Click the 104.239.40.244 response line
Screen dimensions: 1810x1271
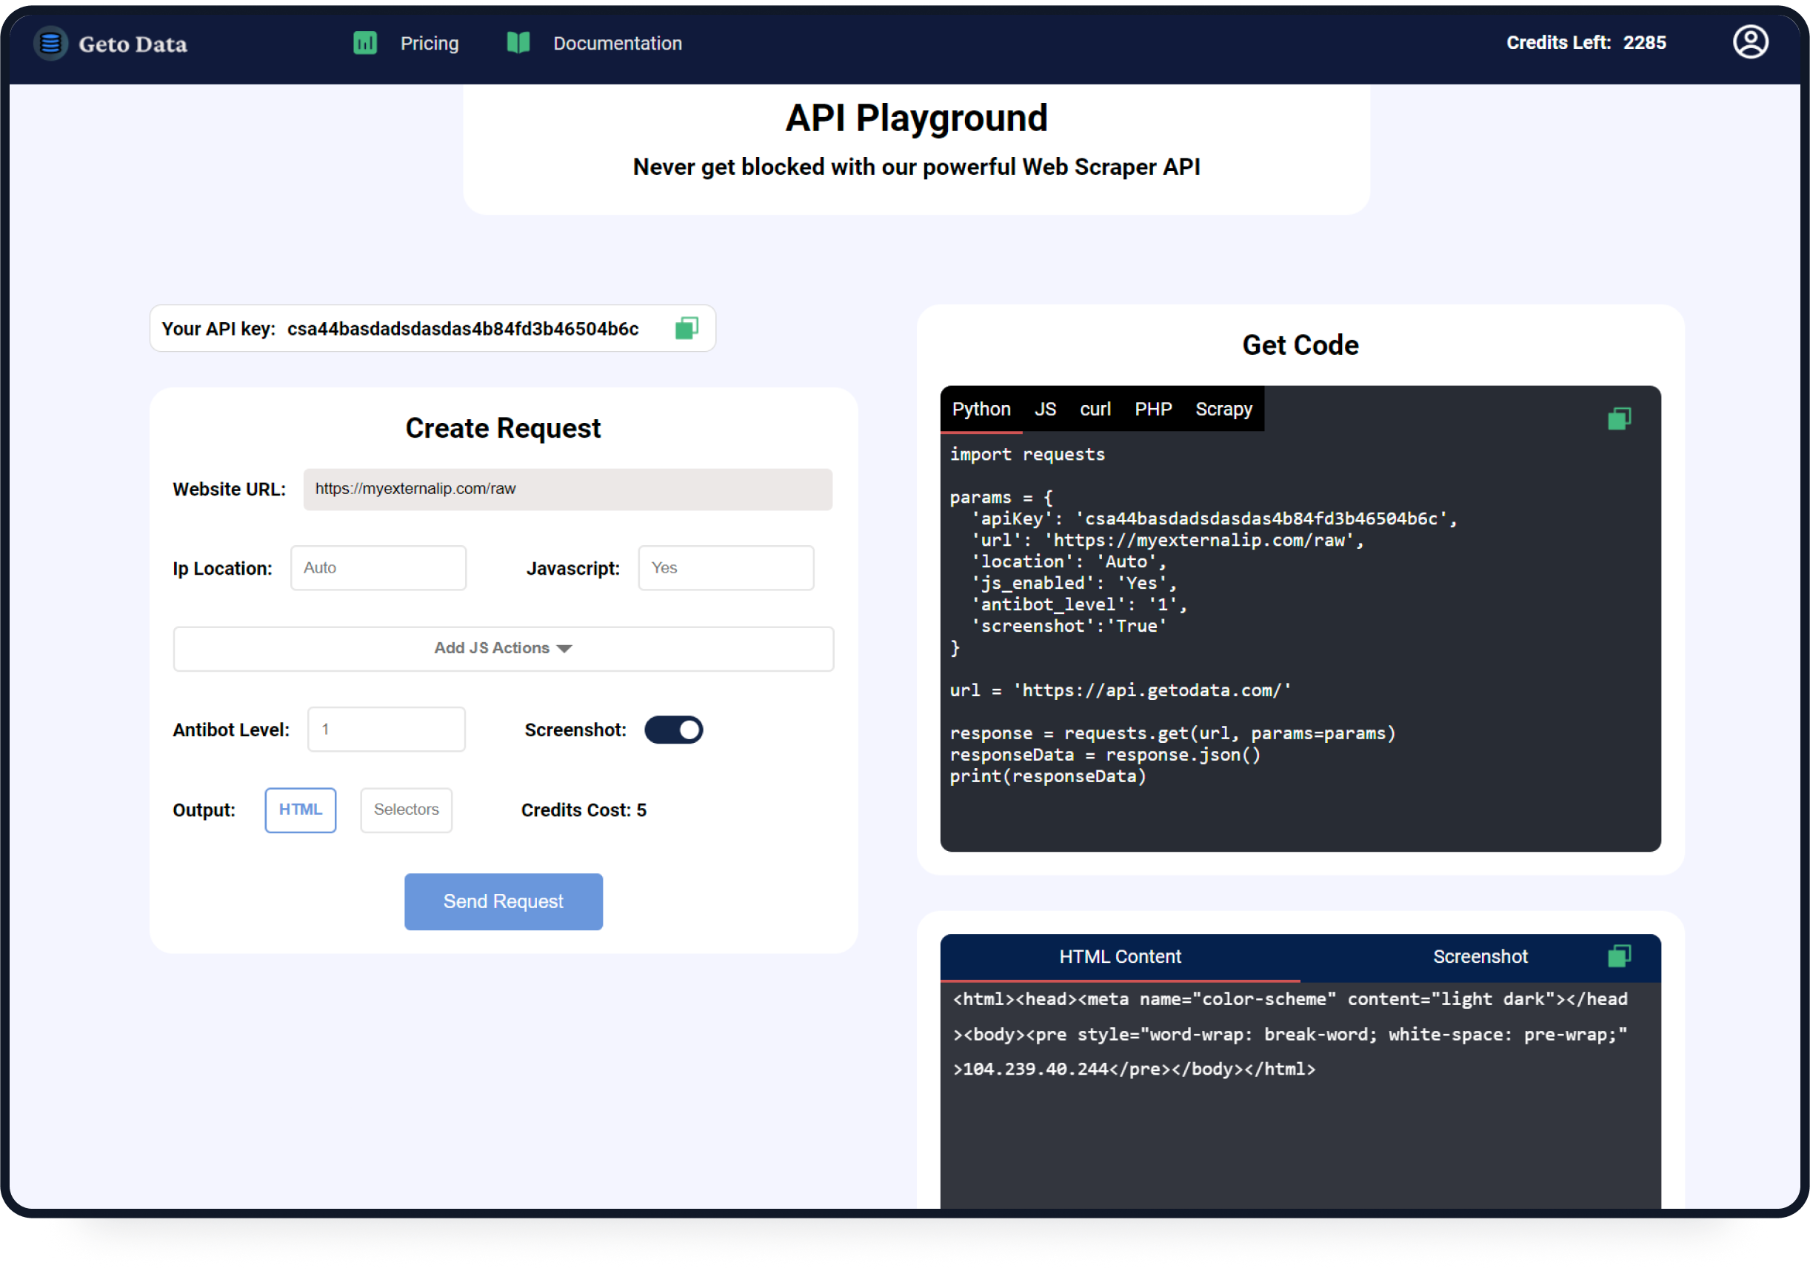pos(1135,1069)
